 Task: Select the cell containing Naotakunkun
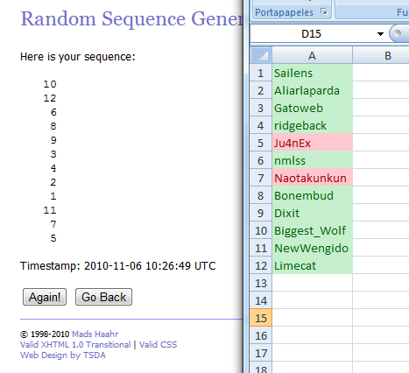pyautogui.click(x=312, y=178)
